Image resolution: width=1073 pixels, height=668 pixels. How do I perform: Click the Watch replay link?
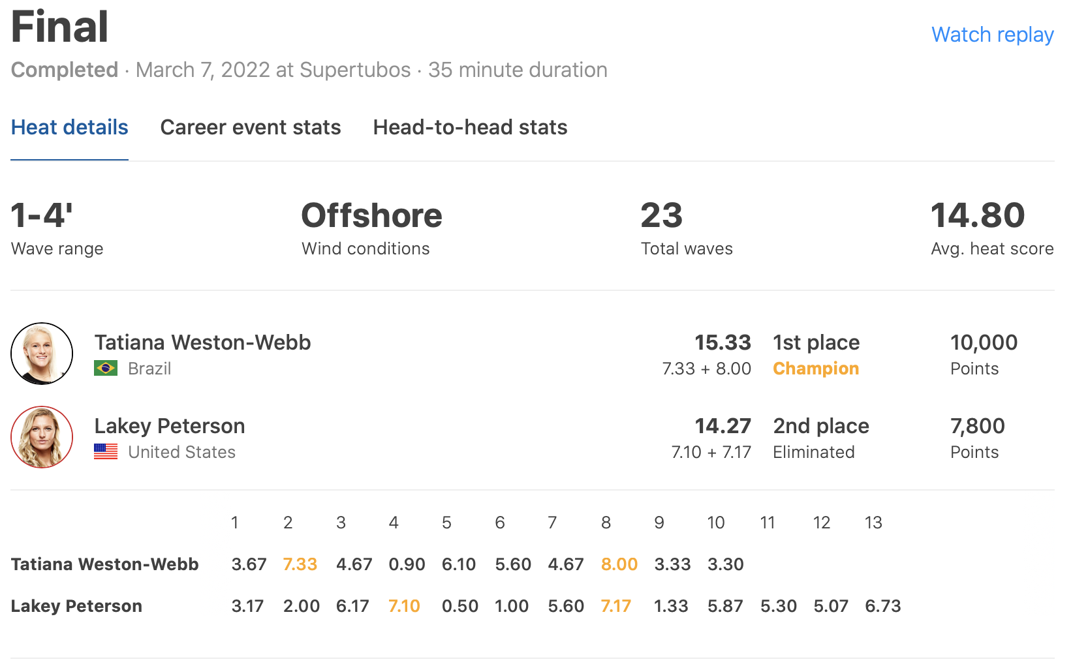[992, 35]
